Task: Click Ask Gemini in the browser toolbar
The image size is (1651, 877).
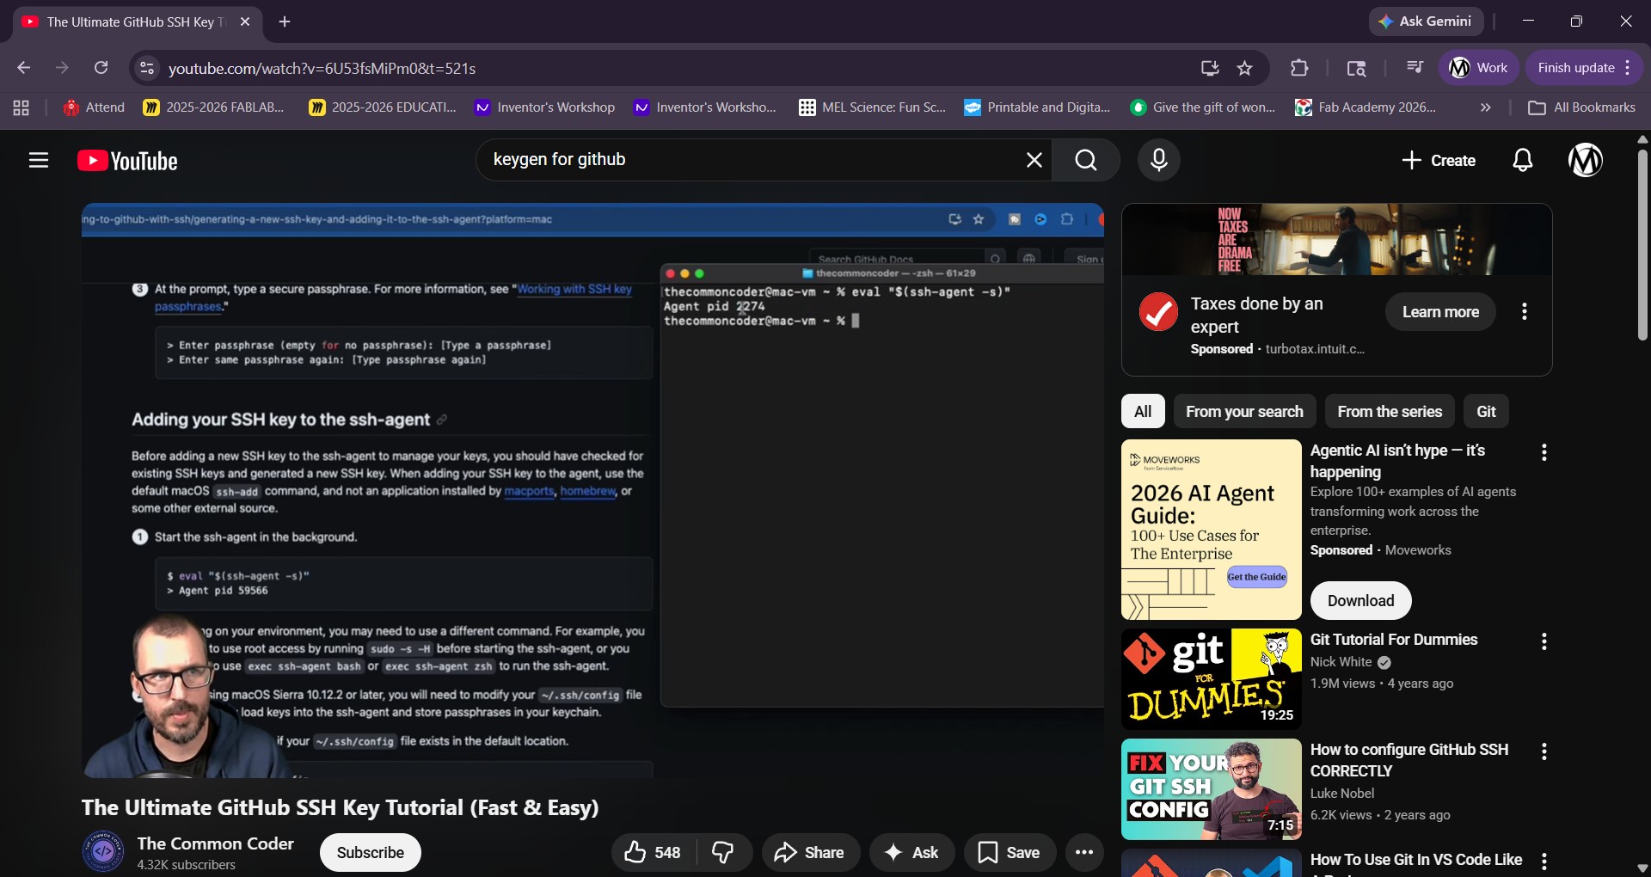Action: pos(1427,21)
